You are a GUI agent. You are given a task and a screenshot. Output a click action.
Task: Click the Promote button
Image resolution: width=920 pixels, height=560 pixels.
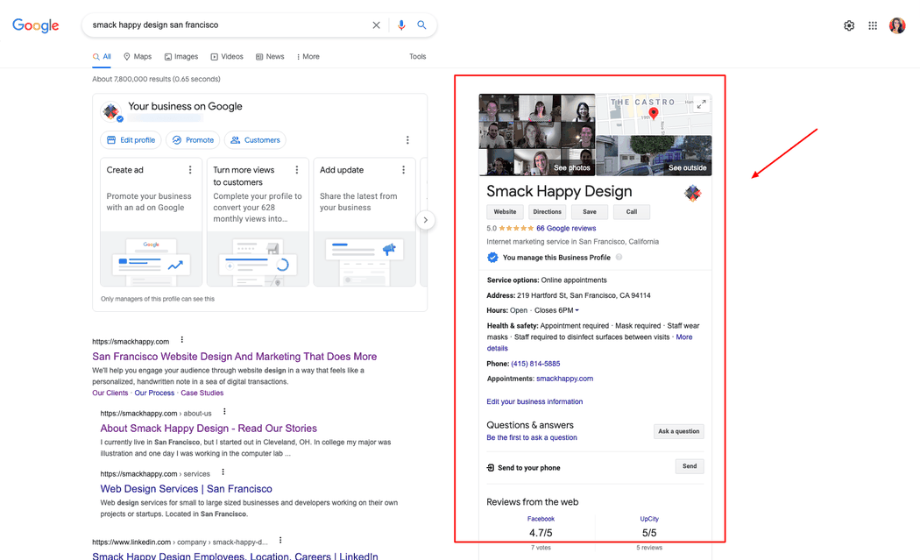[193, 139]
